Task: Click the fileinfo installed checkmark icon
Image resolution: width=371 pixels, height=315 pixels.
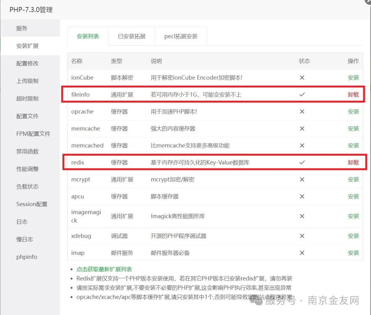Action: point(302,95)
